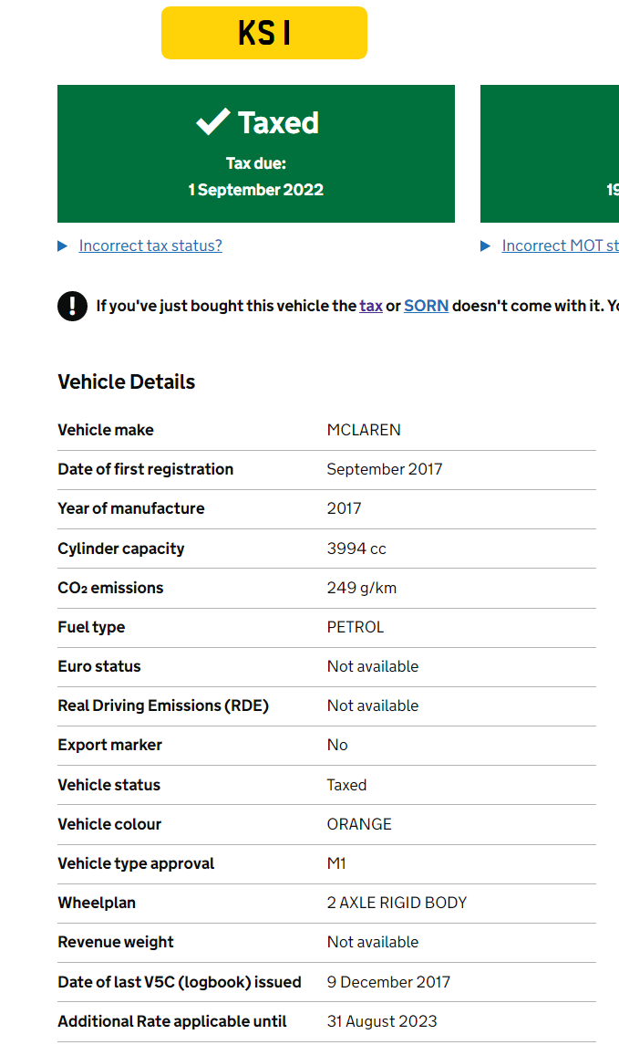Click the 'Cylinder capacity' label
The width and height of the screenshot is (619, 1045).
coord(121,549)
